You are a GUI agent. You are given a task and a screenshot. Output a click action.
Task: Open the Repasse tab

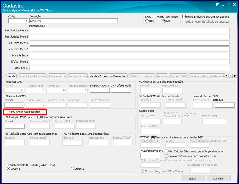(161, 76)
